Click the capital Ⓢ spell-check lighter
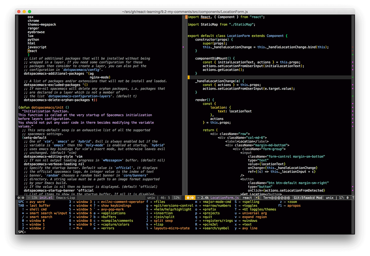This screenshot has width=370, height=256. click(x=279, y=198)
